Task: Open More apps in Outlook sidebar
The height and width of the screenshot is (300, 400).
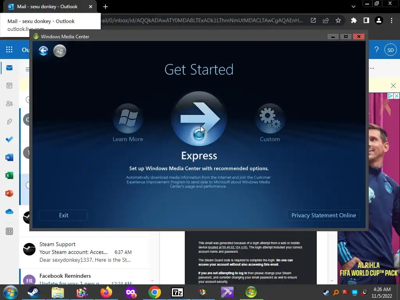Action: pos(9,231)
